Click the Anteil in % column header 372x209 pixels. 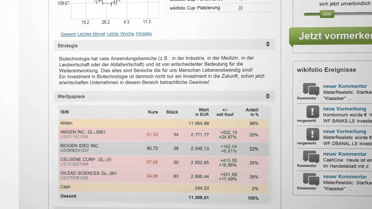pos(252,112)
